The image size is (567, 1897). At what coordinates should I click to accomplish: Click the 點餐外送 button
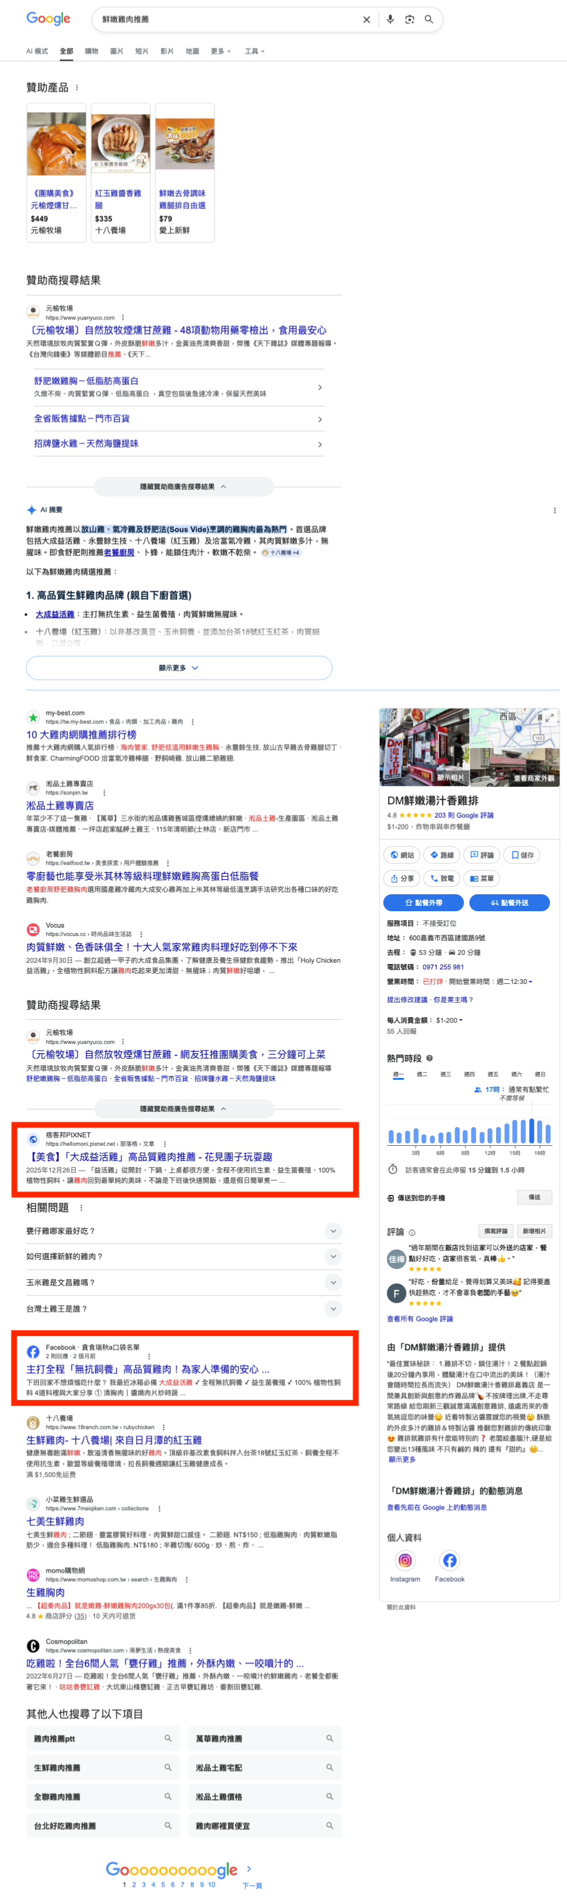[509, 902]
